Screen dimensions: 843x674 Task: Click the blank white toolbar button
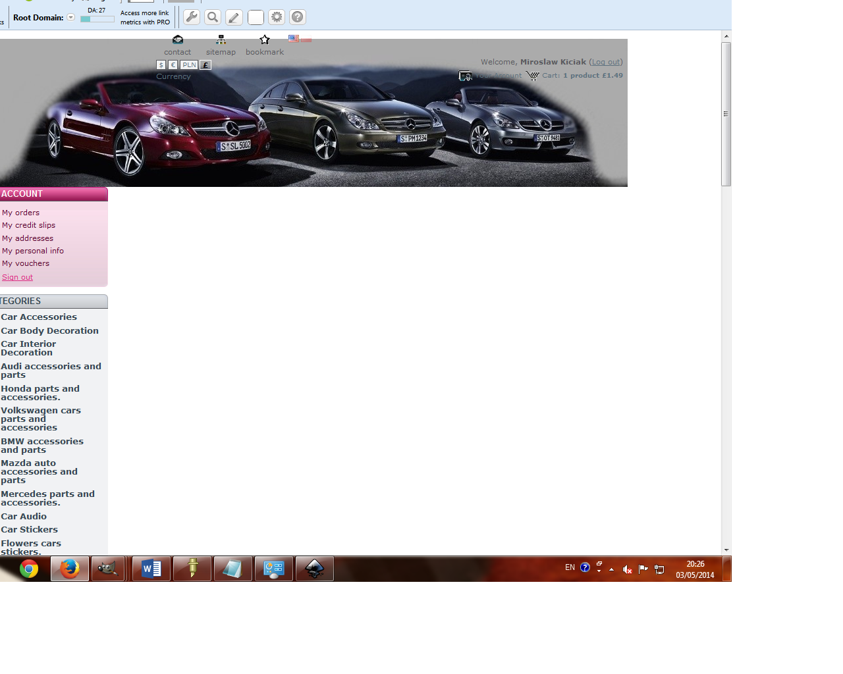pos(256,17)
